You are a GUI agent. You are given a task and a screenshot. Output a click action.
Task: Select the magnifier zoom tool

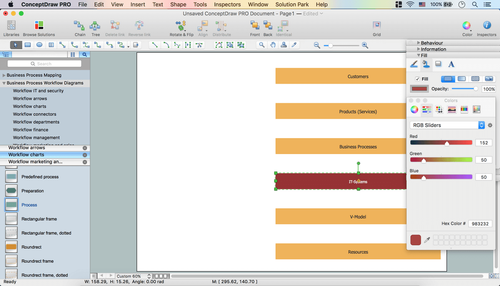(262, 45)
